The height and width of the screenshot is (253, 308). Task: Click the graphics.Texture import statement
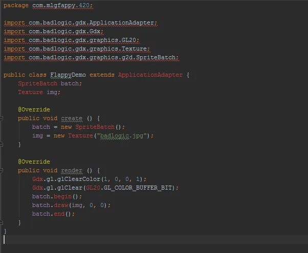pyautogui.click(x=77, y=49)
